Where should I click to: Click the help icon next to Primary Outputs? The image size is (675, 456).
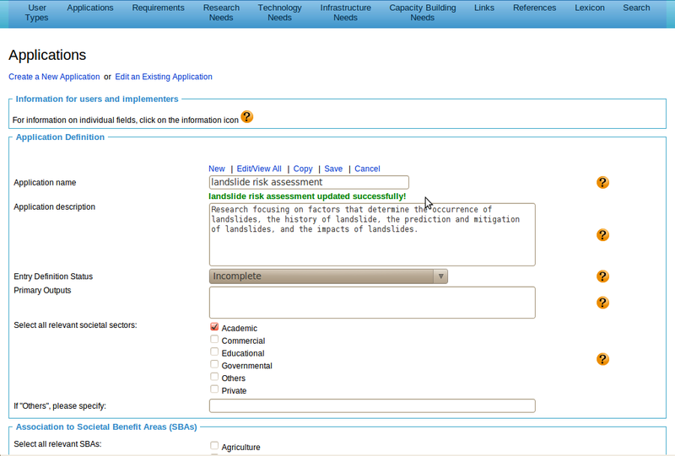point(602,303)
